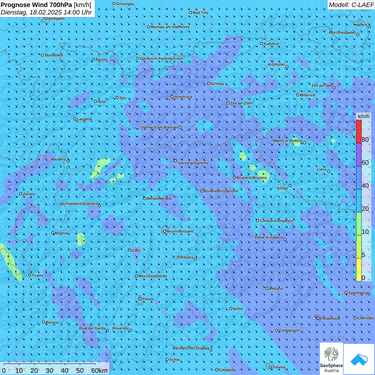Click the 'Codroipo' label

click(x=366, y=318)
